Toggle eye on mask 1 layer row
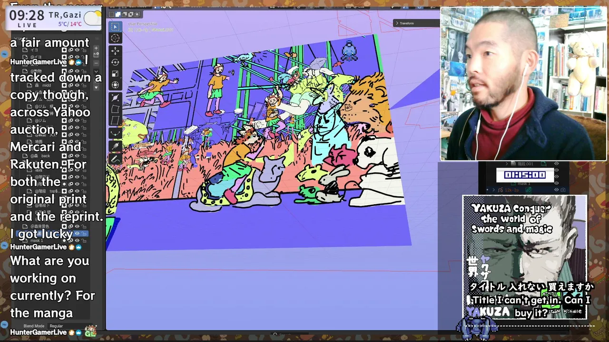The width and height of the screenshot is (609, 342). 77,241
